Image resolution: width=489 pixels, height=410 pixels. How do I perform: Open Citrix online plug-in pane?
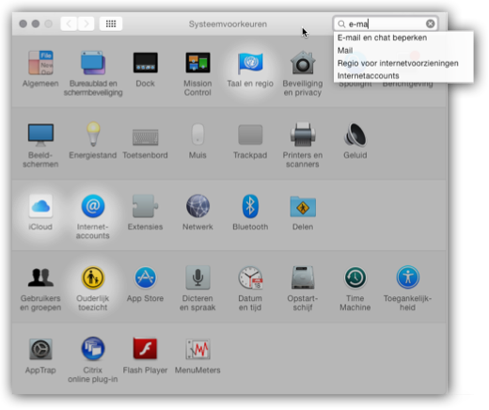pos(93,349)
